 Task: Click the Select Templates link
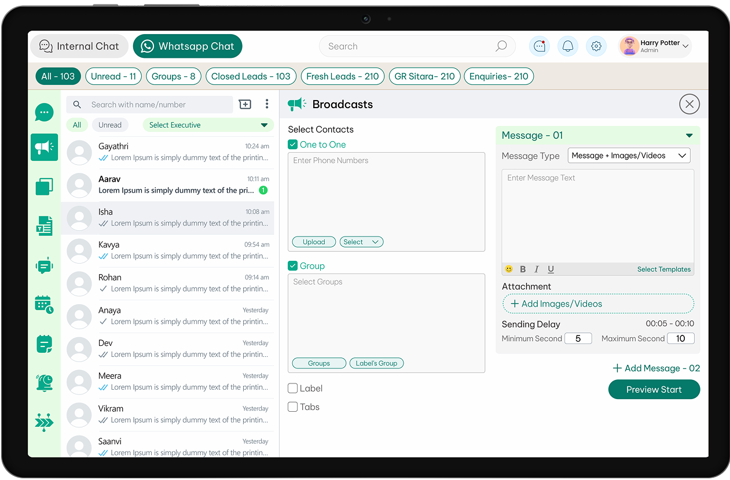(x=664, y=269)
